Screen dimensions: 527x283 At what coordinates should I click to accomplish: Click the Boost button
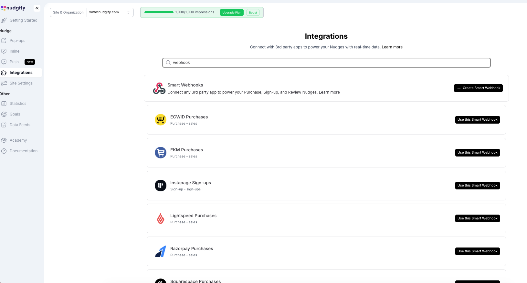(x=253, y=13)
